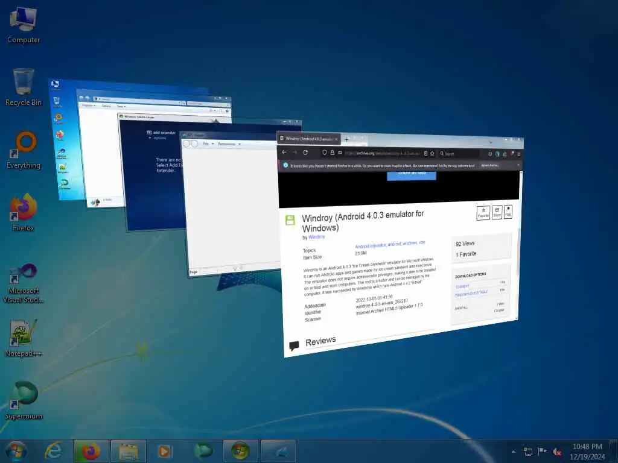Open the network icon in the system tray
The image size is (618, 463).
(527, 452)
